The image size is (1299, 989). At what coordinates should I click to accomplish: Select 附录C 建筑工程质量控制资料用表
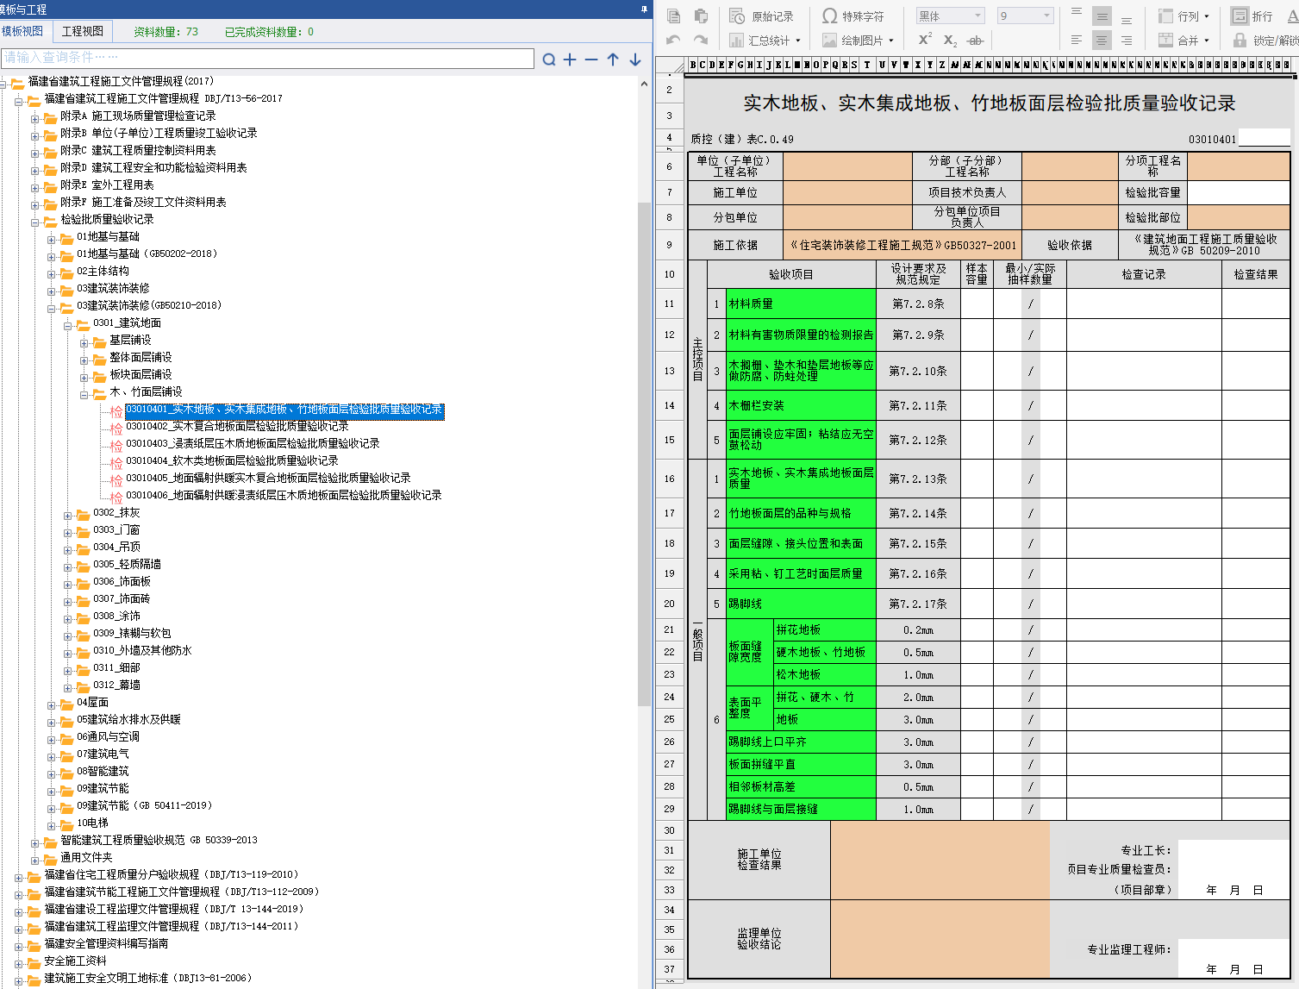[x=138, y=150]
